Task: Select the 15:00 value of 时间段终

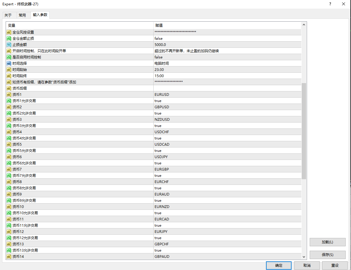Action: (x=227, y=76)
